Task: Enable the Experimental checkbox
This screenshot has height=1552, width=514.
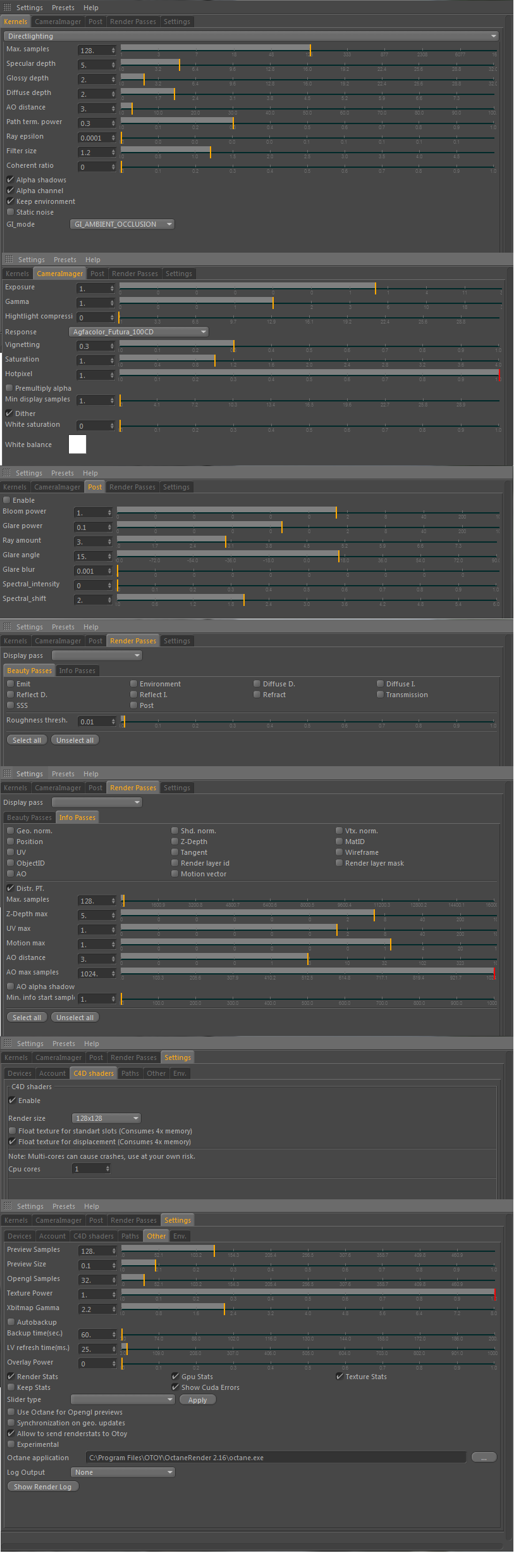Action: [x=11, y=1444]
